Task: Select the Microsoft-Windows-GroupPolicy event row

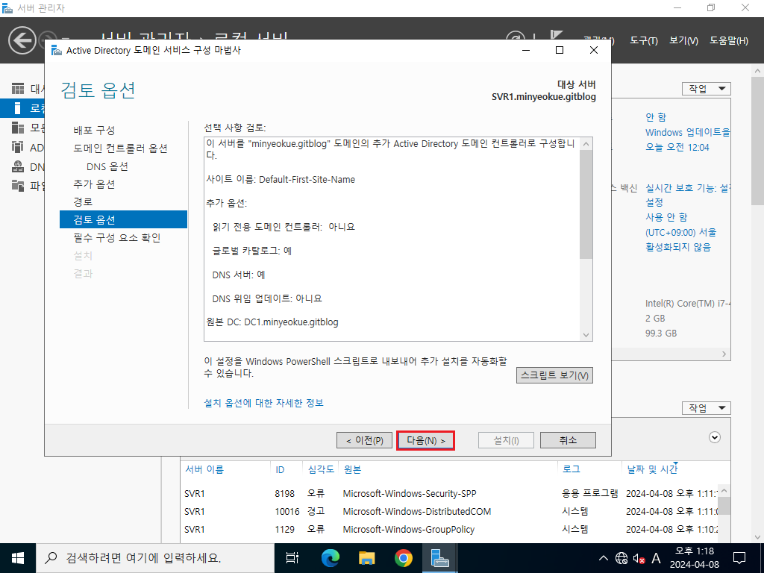Action: [x=451, y=529]
